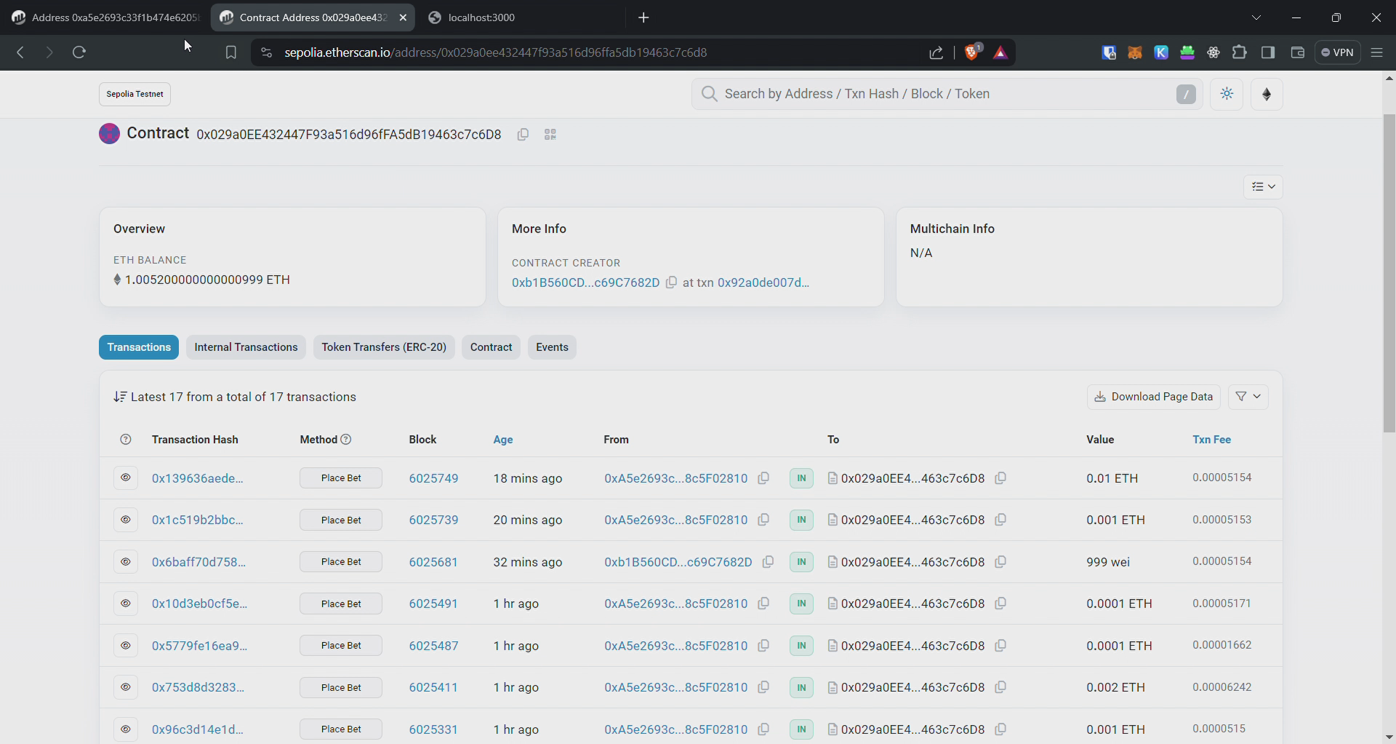The height and width of the screenshot is (744, 1396).
Task: Click the Brave Rewards triangle icon
Action: point(1000,52)
